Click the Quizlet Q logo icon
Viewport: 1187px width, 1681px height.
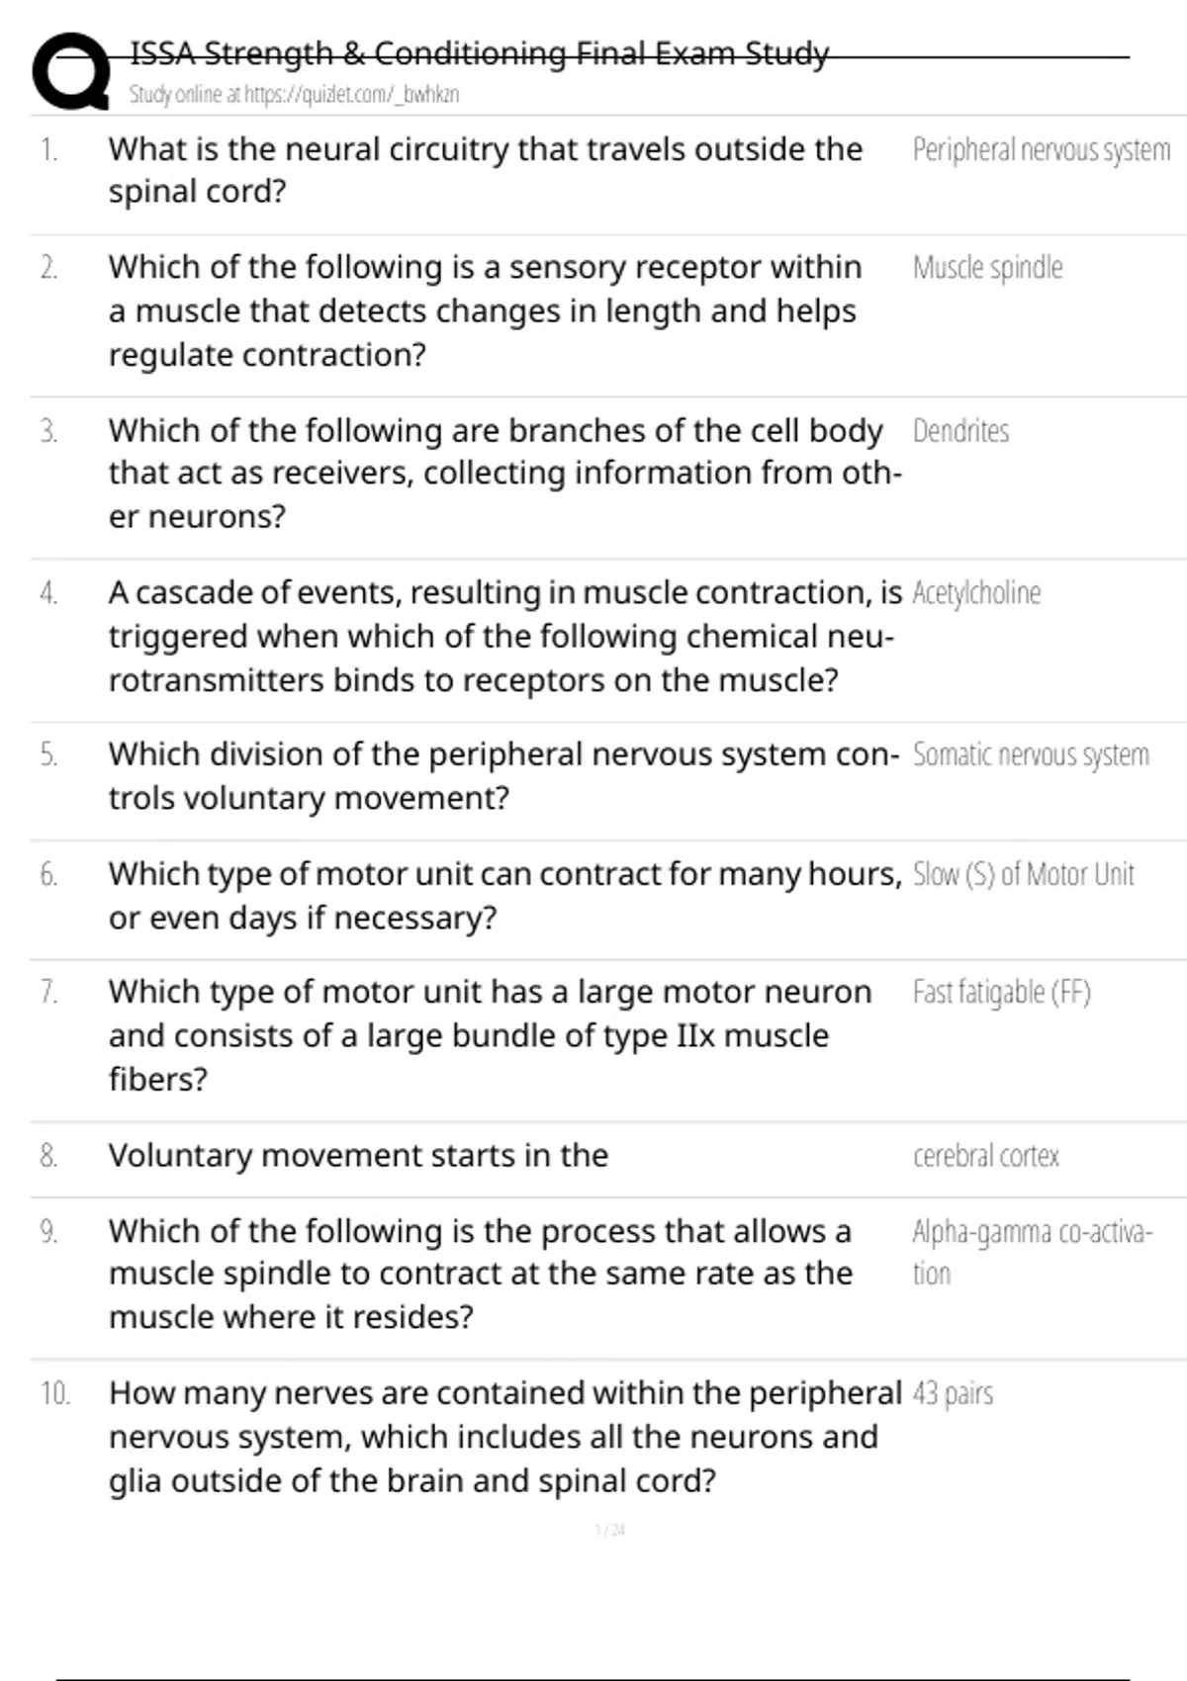point(71,71)
